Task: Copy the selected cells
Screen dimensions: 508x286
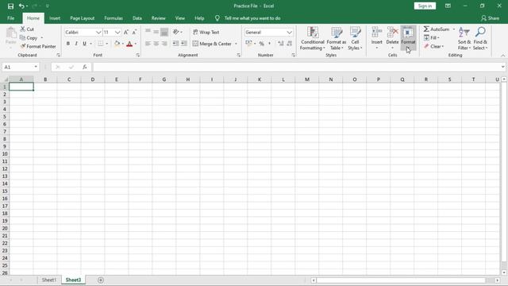Action: click(x=29, y=38)
